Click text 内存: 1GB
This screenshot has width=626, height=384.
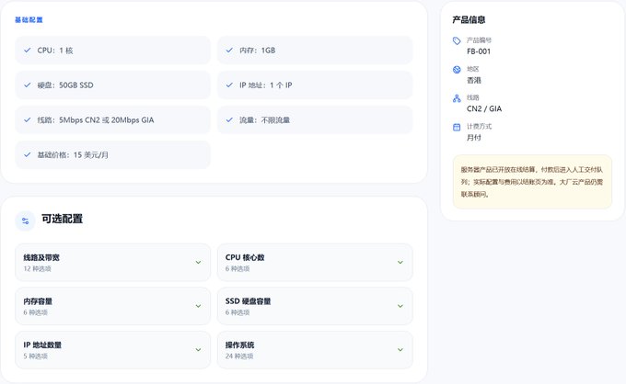(x=257, y=51)
